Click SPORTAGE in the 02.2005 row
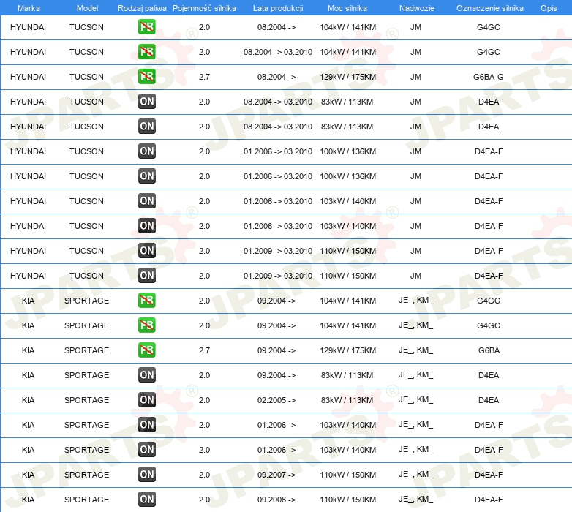 coord(86,400)
